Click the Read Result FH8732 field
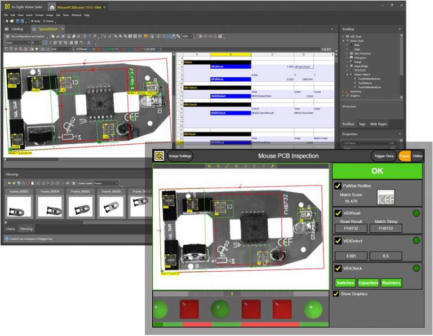 point(351,228)
